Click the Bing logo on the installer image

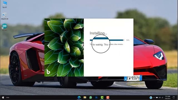48,72
